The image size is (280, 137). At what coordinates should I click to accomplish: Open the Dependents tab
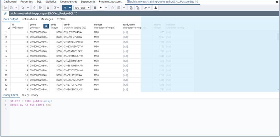(88, 2)
